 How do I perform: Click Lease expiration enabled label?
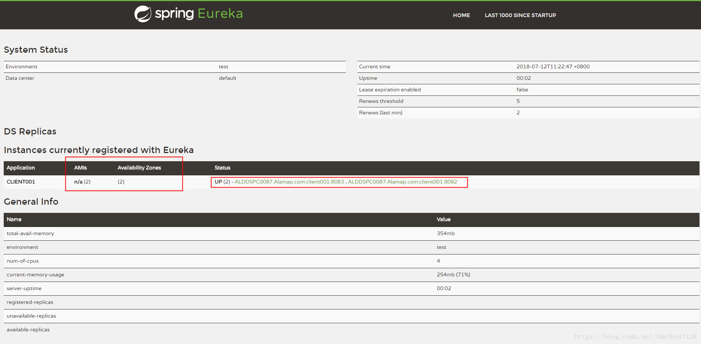pos(390,90)
